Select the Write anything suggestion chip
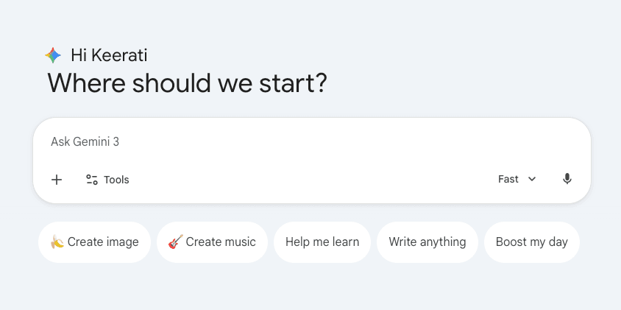Screen dimensions: 621x310 click(x=427, y=242)
